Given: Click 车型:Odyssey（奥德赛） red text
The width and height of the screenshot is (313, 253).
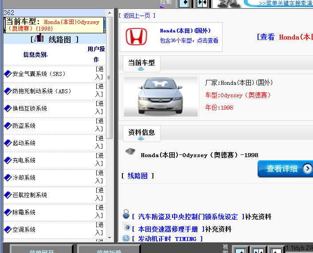Looking at the screenshot, I should (238, 95).
